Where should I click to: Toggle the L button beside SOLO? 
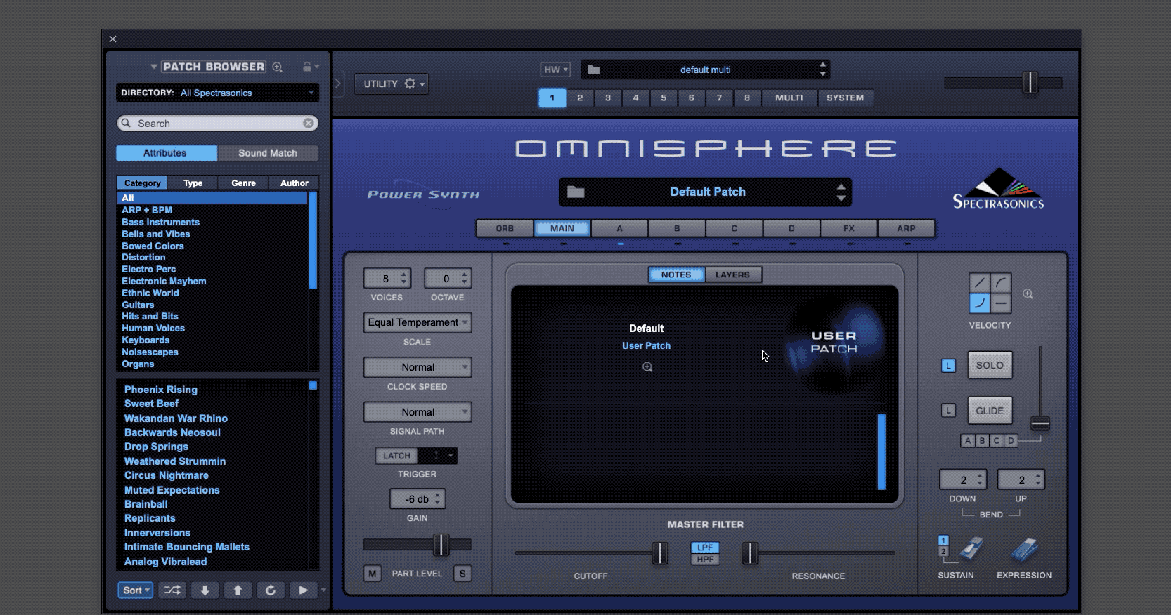point(948,366)
